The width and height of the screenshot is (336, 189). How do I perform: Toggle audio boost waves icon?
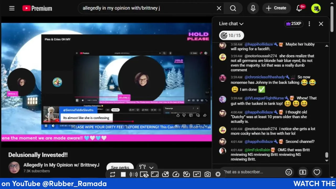pos(134,175)
